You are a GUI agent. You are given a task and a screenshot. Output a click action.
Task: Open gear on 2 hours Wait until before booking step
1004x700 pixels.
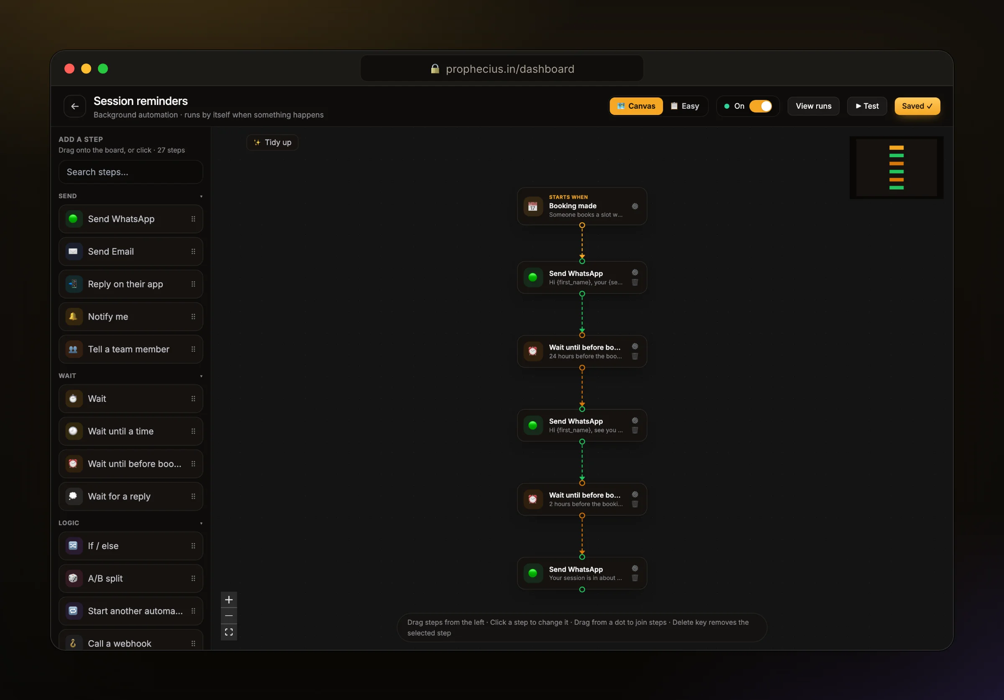click(635, 495)
